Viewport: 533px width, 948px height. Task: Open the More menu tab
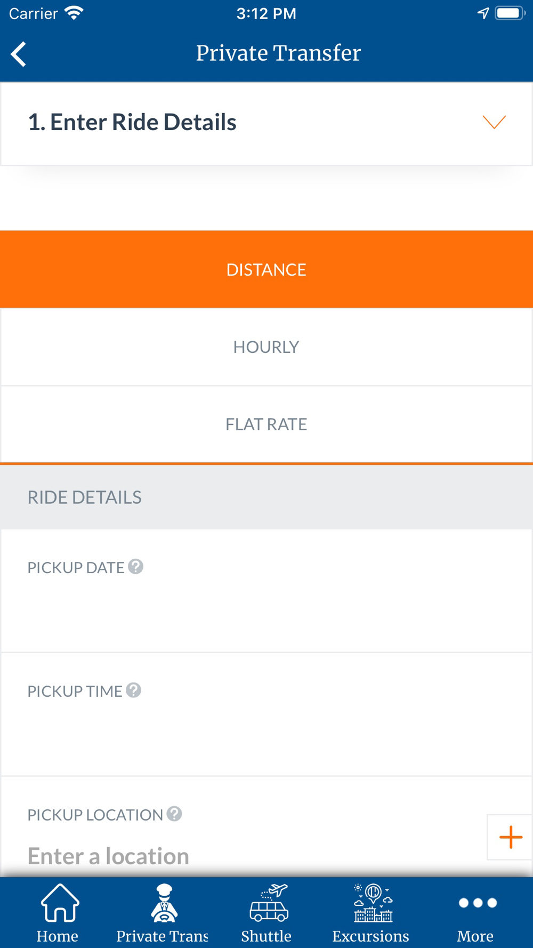click(x=476, y=913)
